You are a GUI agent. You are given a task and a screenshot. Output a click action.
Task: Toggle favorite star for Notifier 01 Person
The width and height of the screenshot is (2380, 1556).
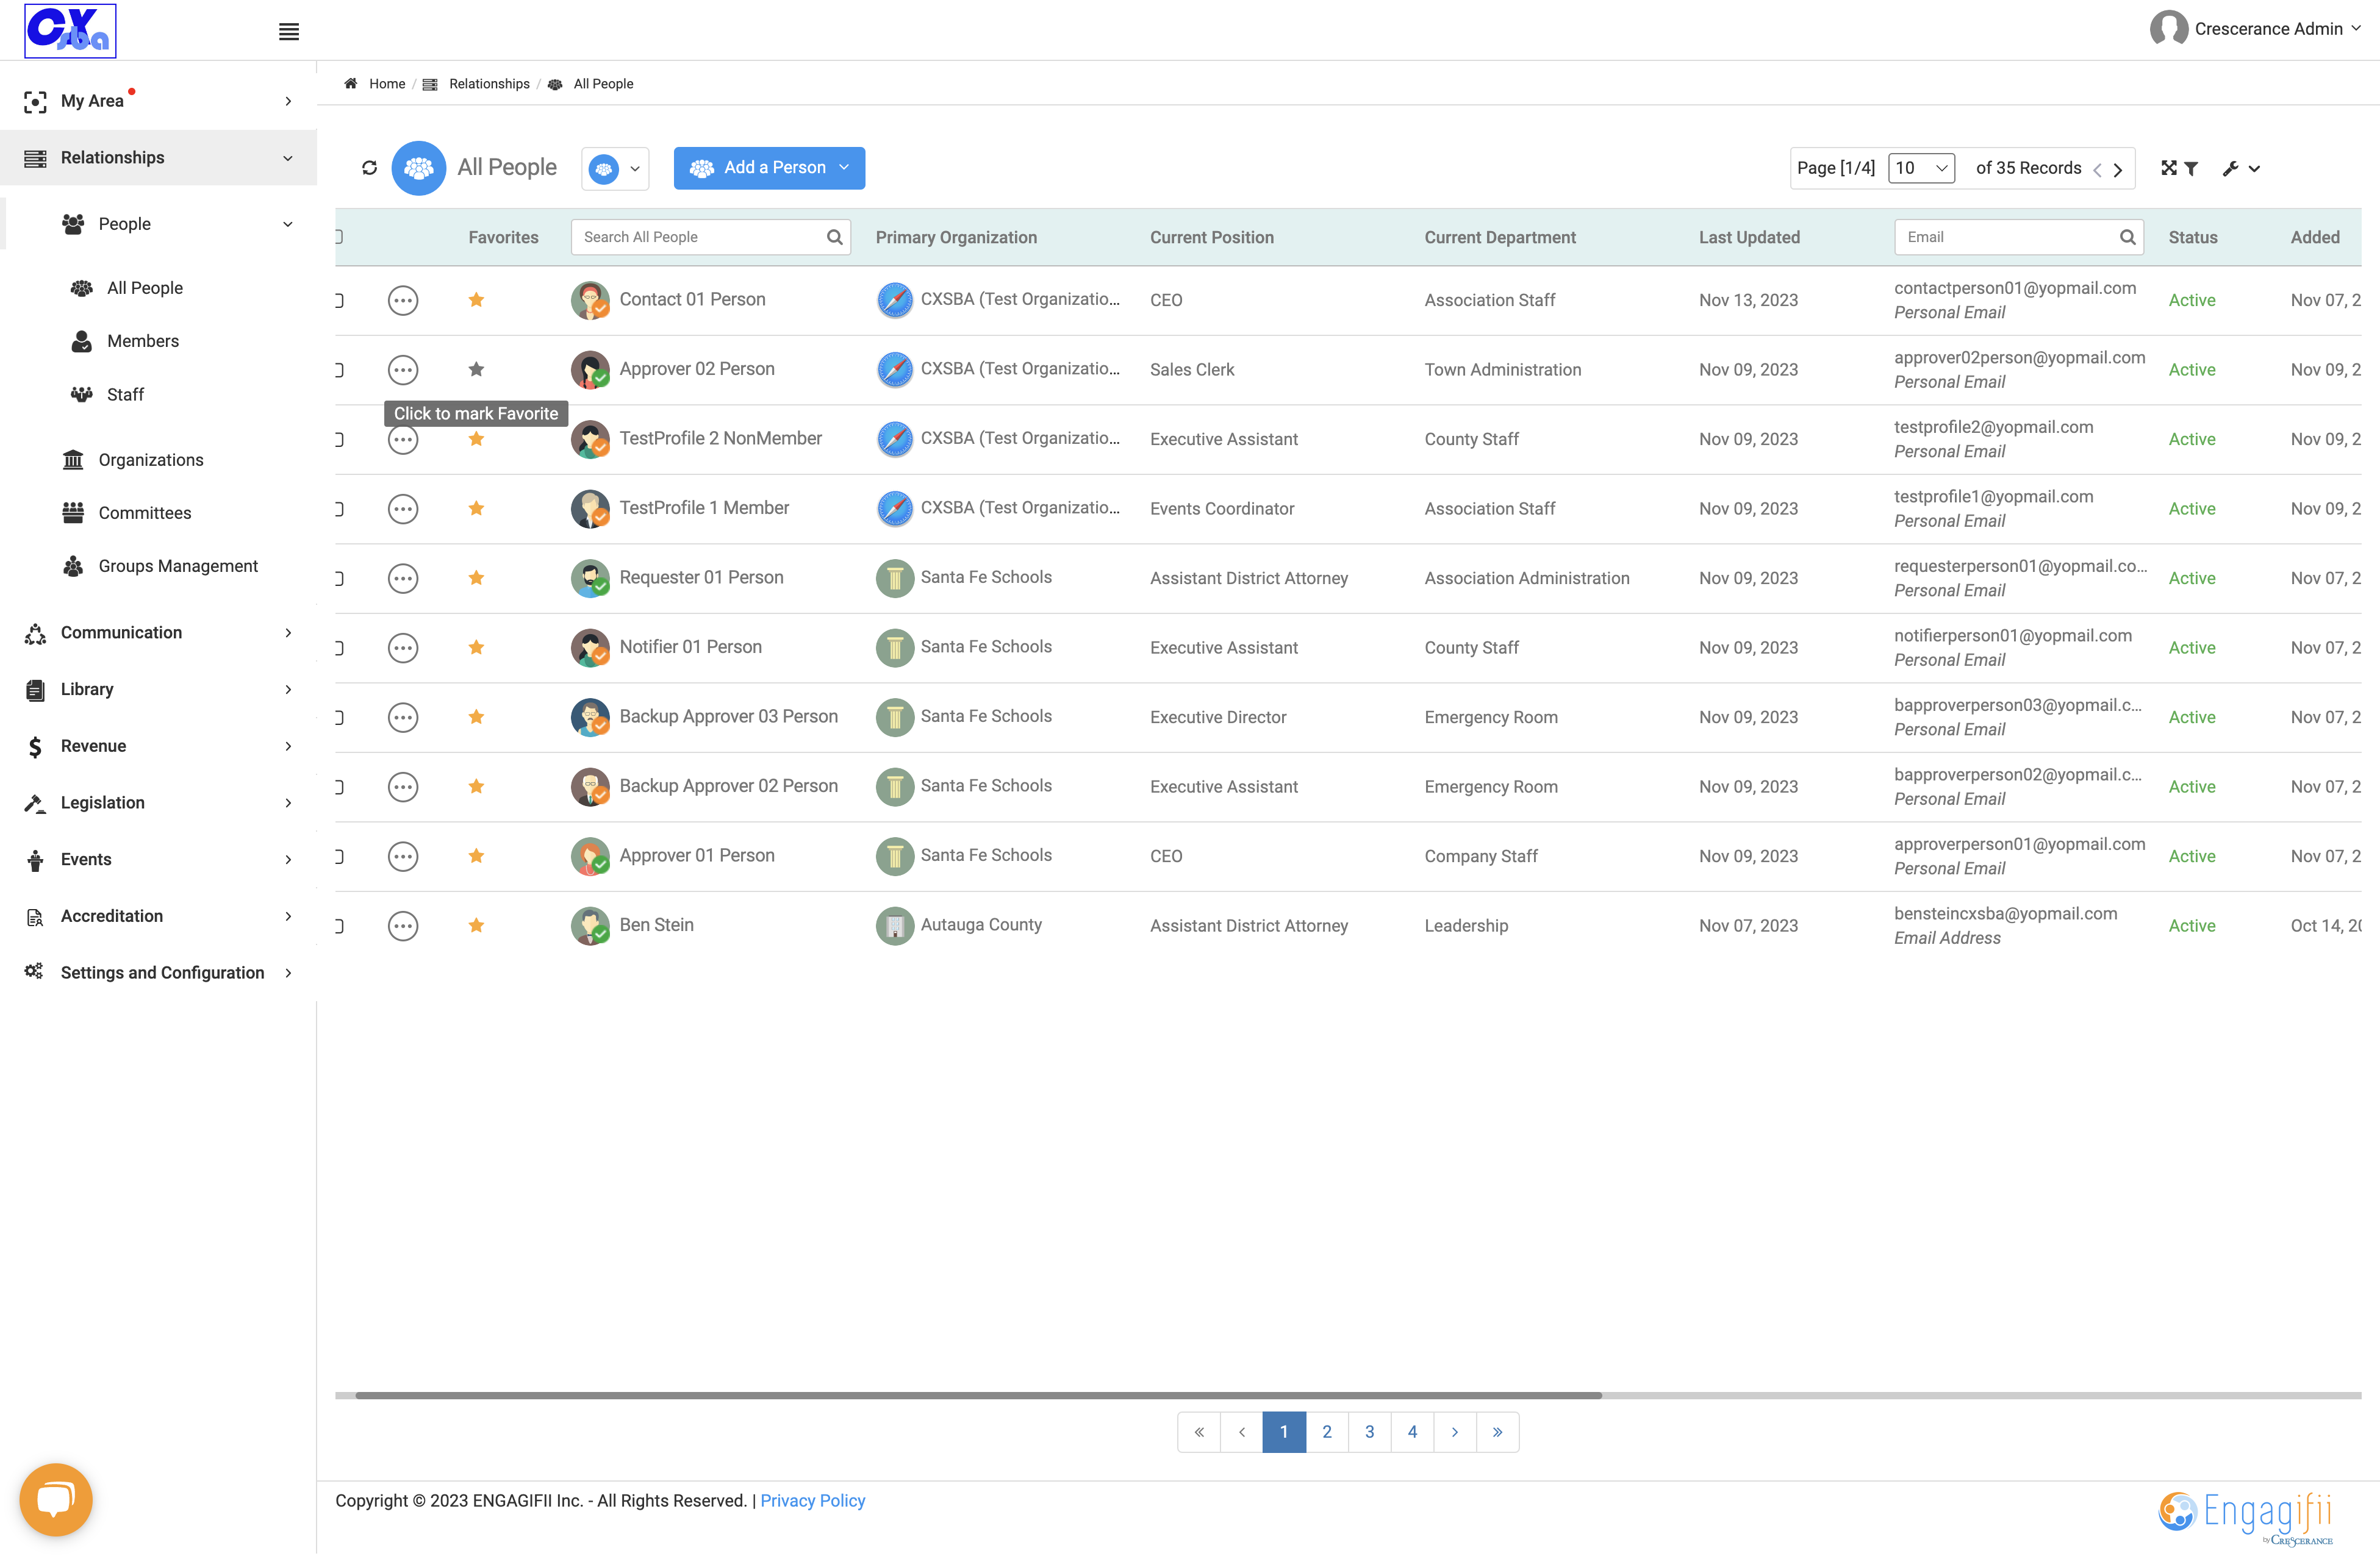click(x=476, y=648)
